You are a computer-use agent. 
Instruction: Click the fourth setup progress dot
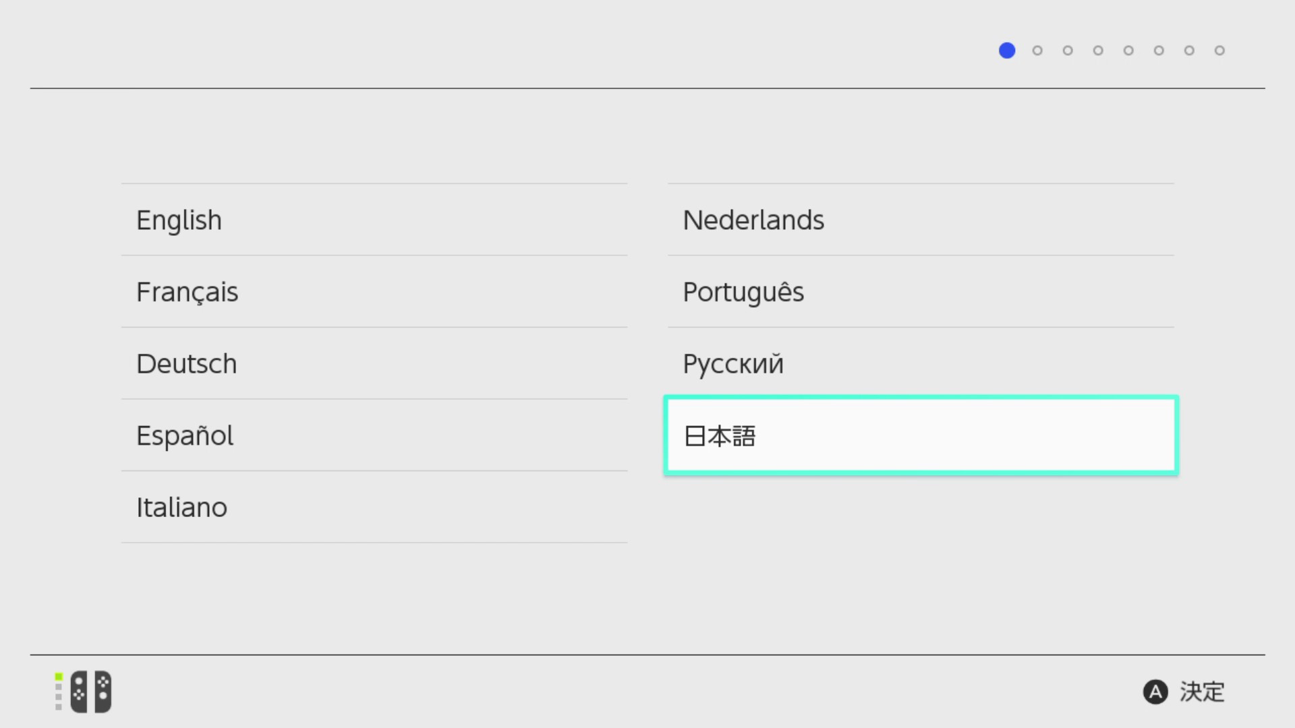[x=1098, y=51]
